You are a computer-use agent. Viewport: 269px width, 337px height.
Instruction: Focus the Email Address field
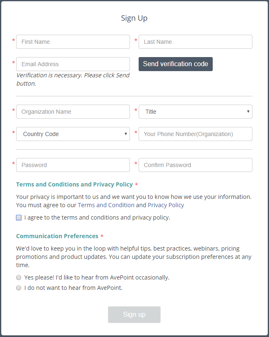pyautogui.click(x=73, y=64)
